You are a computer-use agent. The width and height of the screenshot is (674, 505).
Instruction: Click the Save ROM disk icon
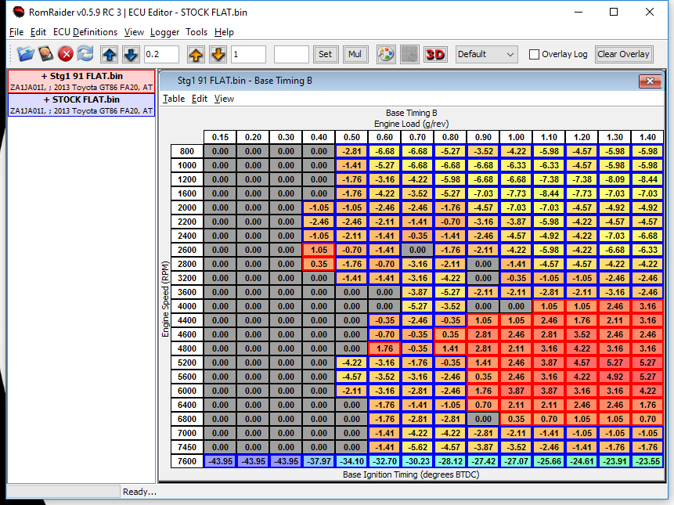point(46,54)
